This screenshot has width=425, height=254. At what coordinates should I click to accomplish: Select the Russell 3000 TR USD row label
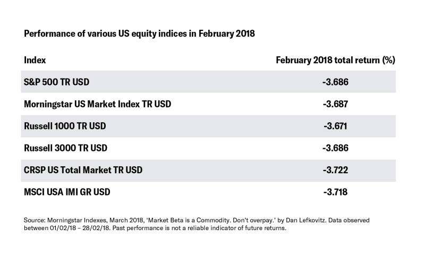(x=65, y=148)
